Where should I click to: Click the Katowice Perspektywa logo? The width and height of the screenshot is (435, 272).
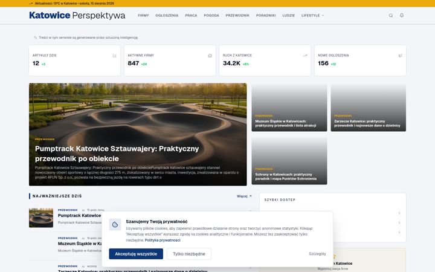coord(77,15)
